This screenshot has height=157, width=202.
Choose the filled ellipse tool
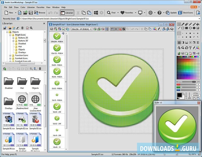point(194,28)
